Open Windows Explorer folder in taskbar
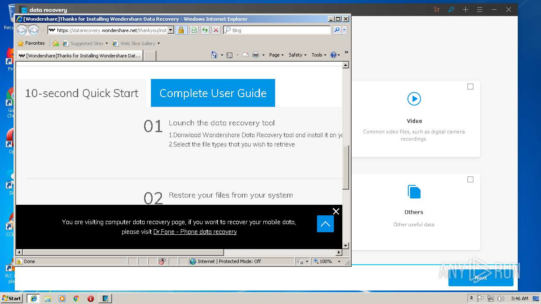Screen dimensions: 541x304 pos(48,298)
